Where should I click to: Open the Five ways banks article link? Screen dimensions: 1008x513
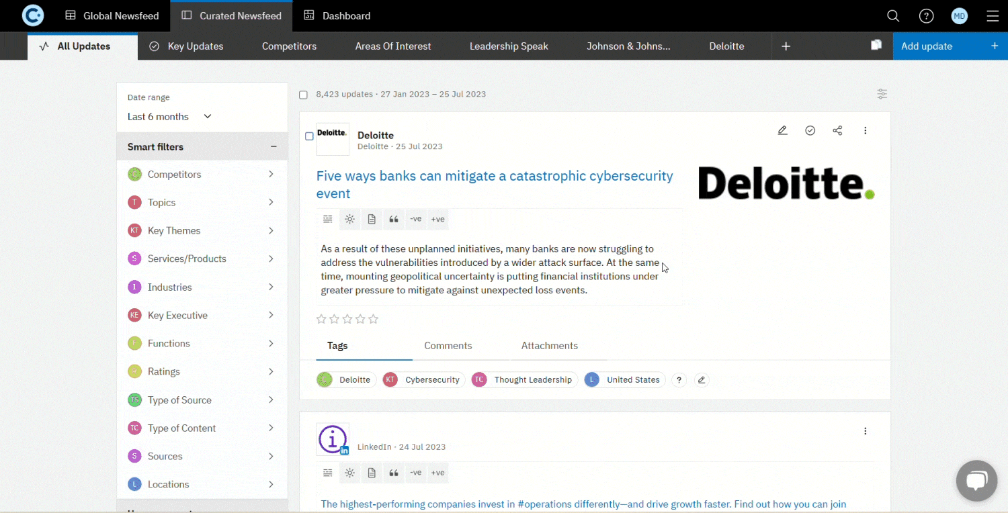(495, 185)
